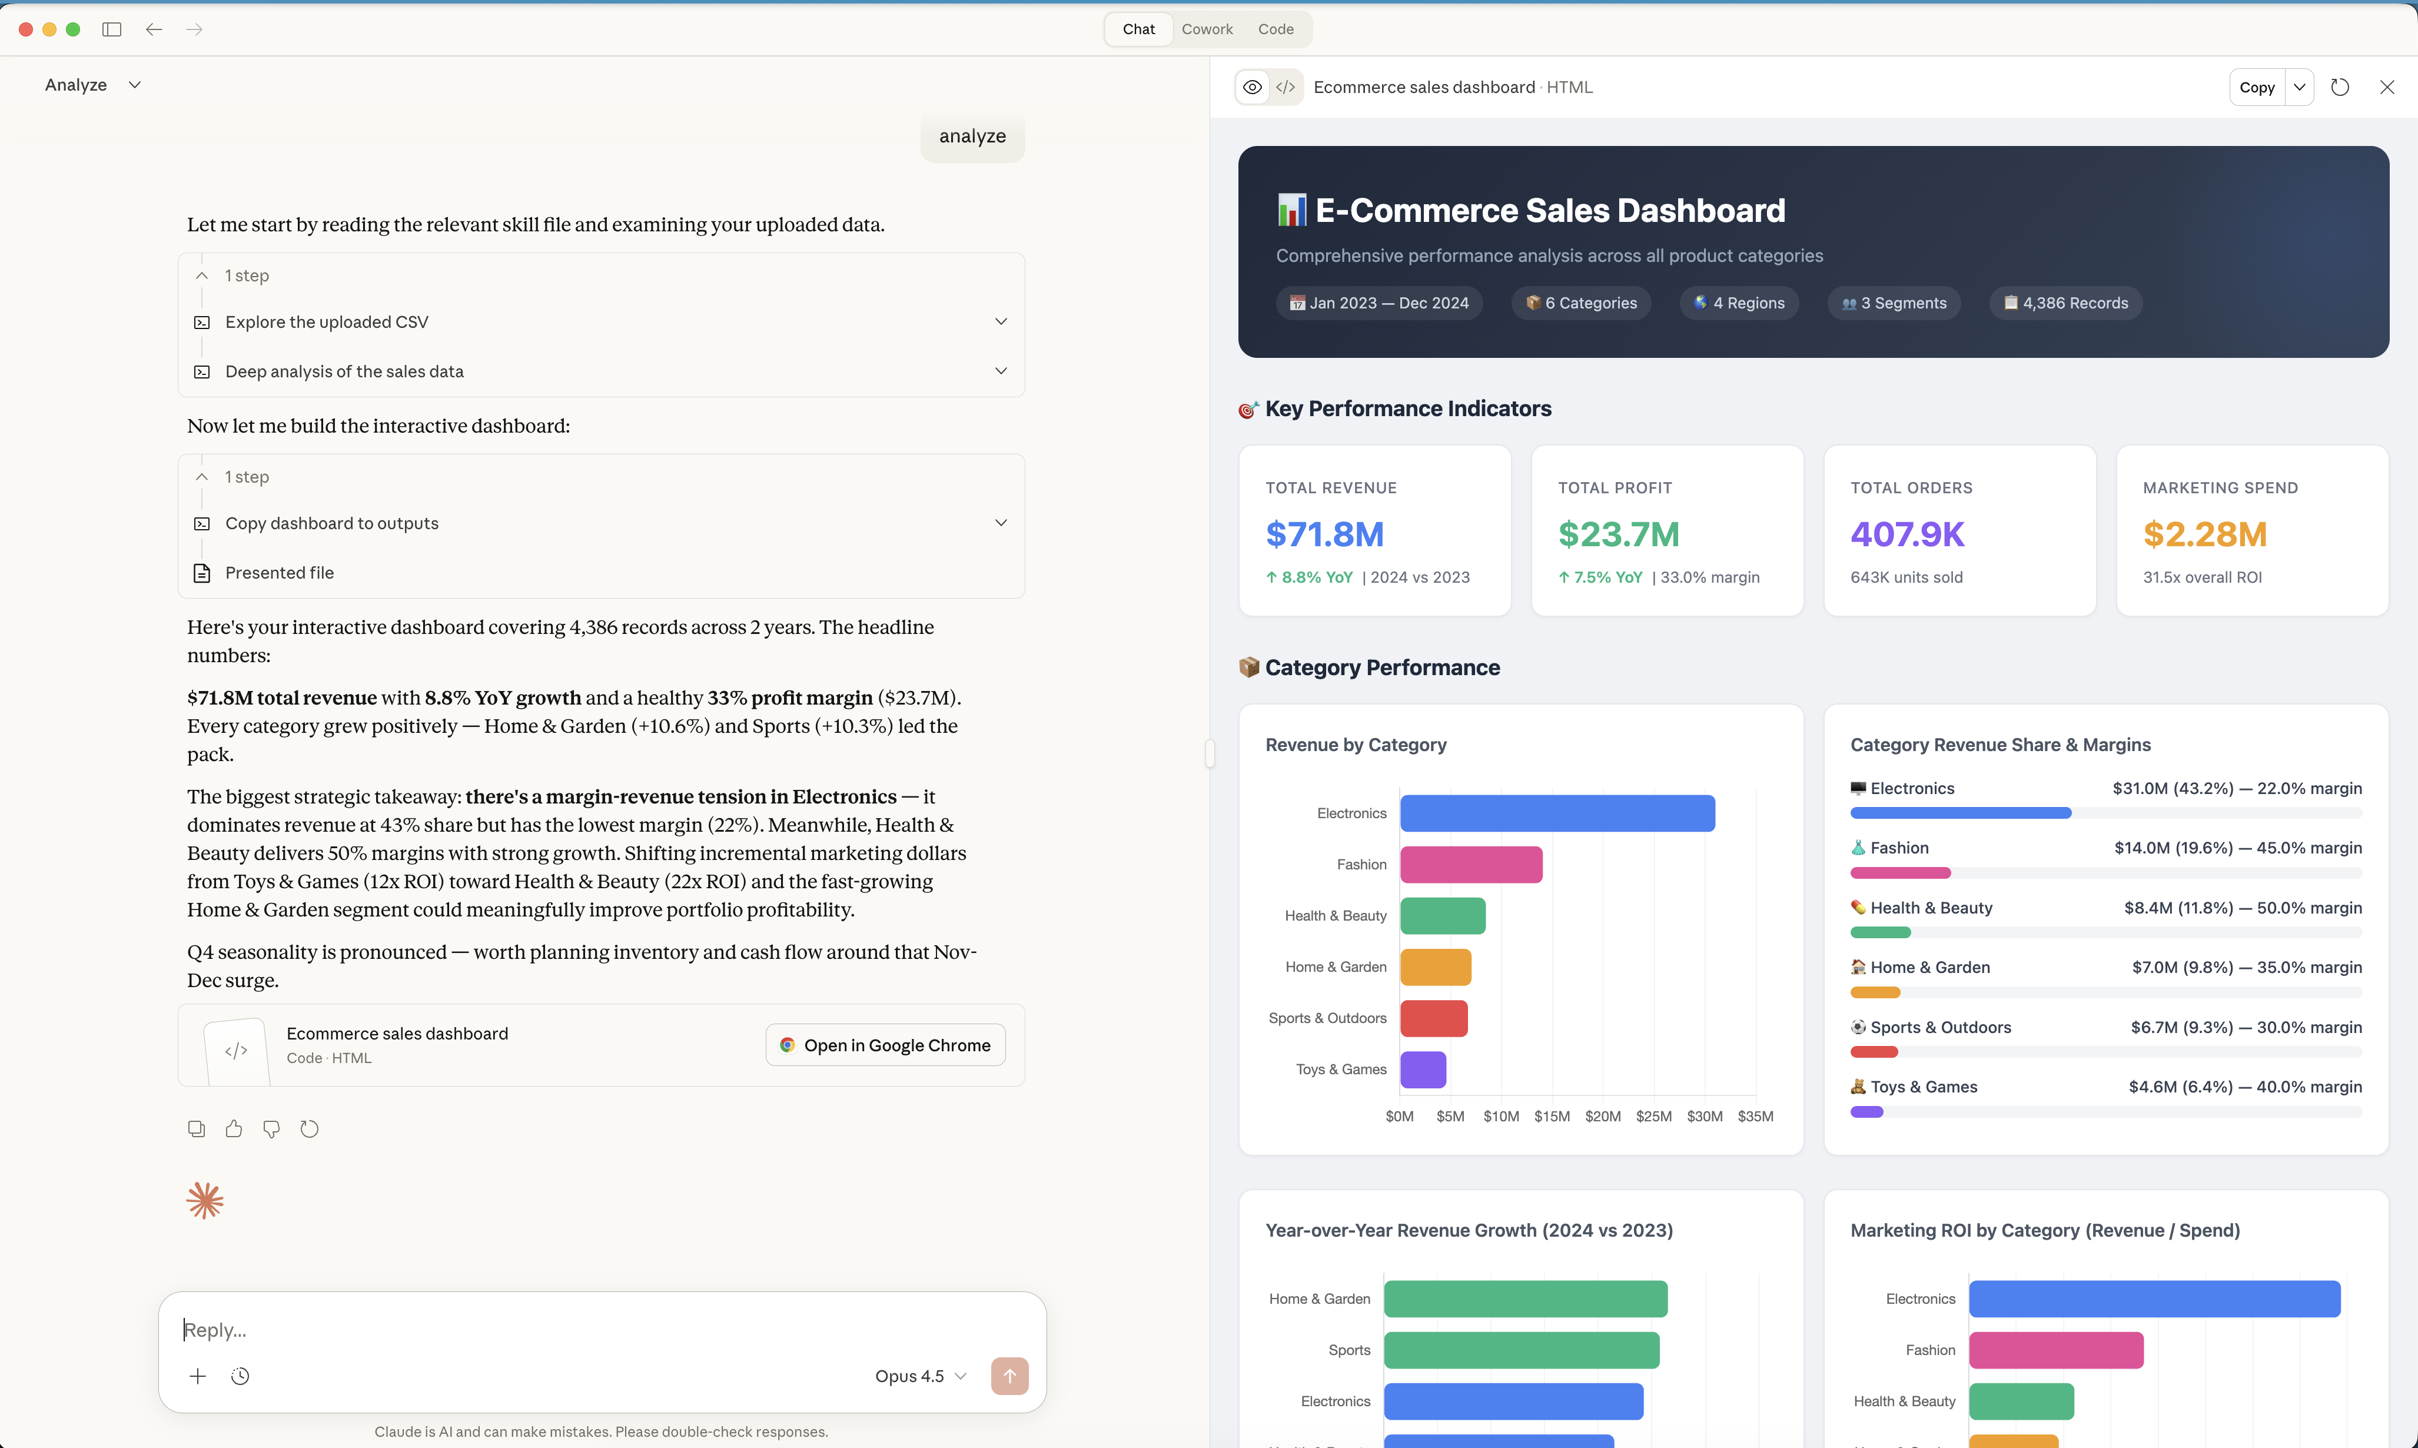Click the 4,386 Records badge

tap(2066, 303)
